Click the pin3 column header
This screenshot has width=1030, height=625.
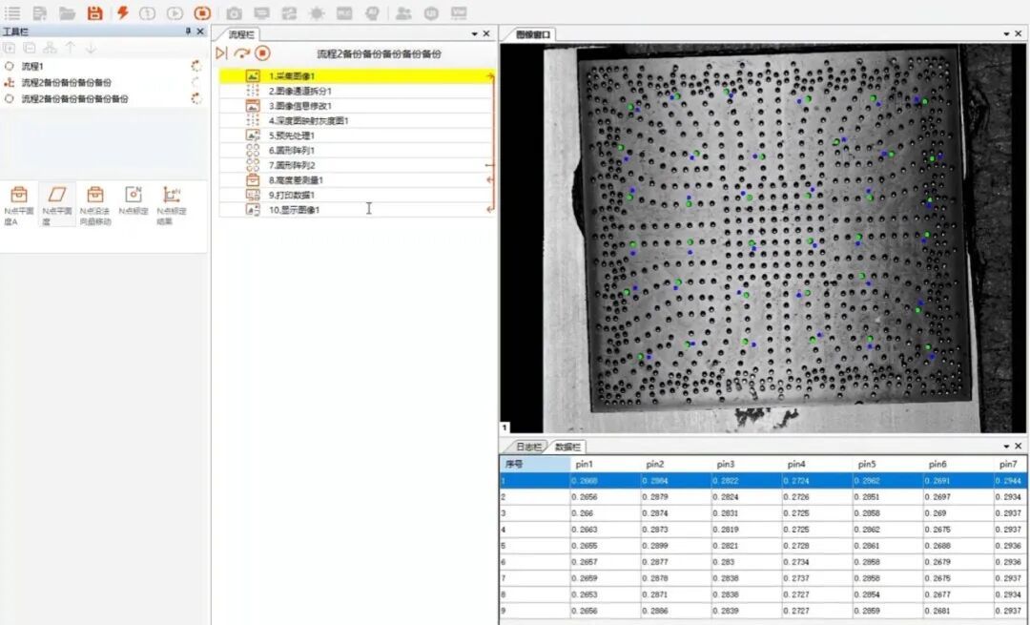click(746, 464)
